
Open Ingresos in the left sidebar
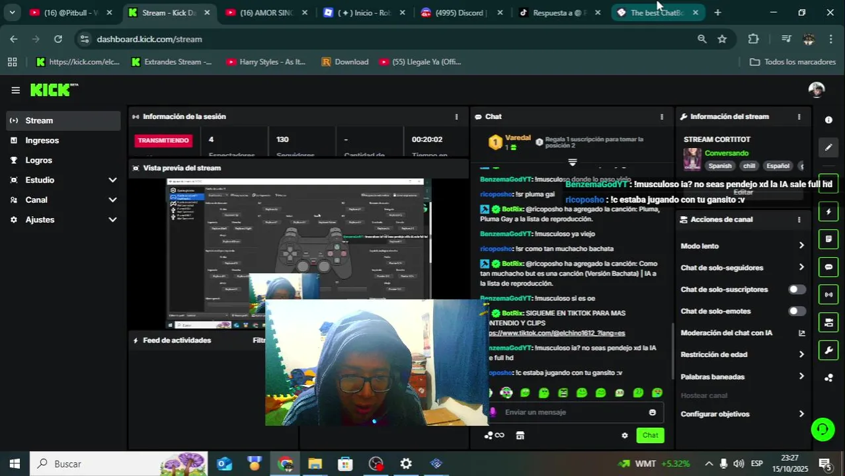pyautogui.click(x=63, y=140)
